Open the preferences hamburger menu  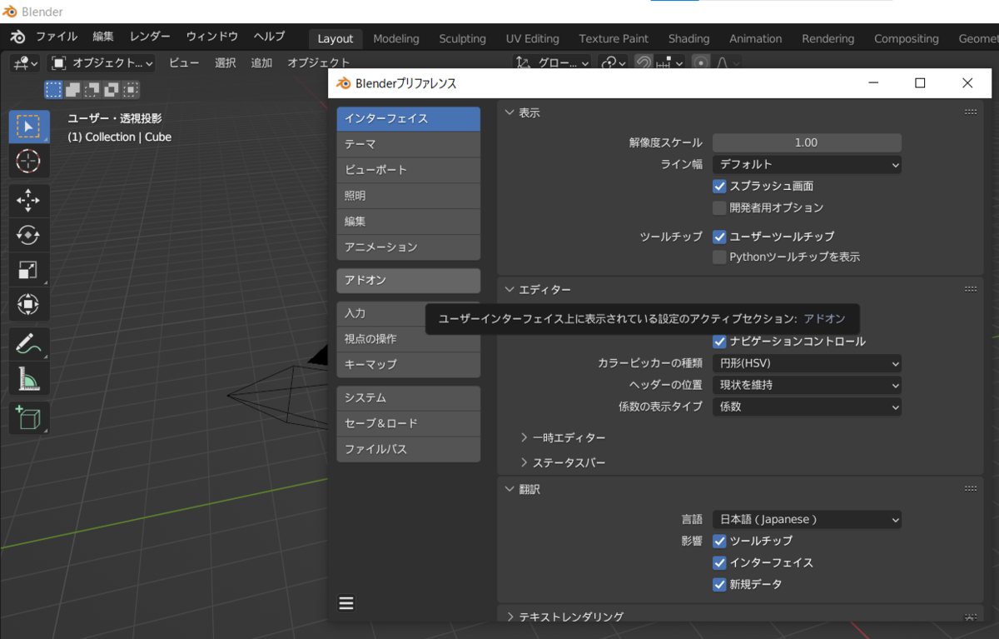(346, 604)
